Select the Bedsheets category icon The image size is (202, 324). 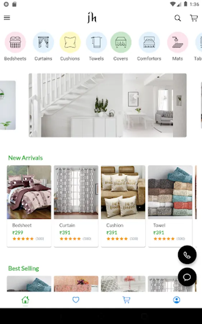[x=15, y=42]
